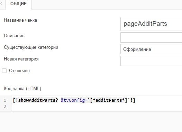Open the ОБЩИЕ tab

18,4
